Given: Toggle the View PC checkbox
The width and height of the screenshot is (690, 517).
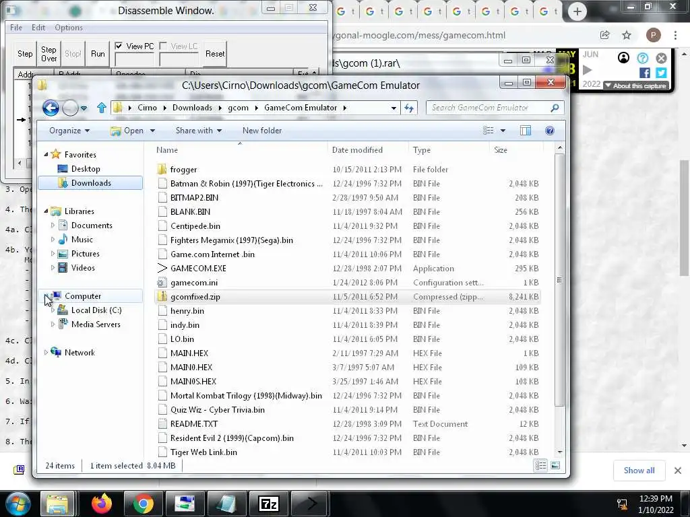Looking at the screenshot, I should click(x=119, y=46).
